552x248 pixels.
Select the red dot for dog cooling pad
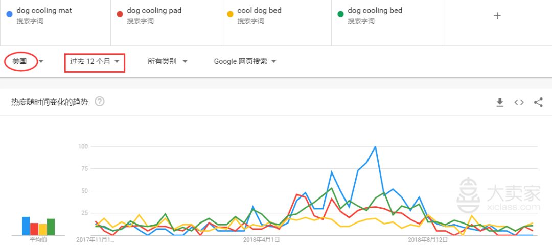(x=120, y=14)
